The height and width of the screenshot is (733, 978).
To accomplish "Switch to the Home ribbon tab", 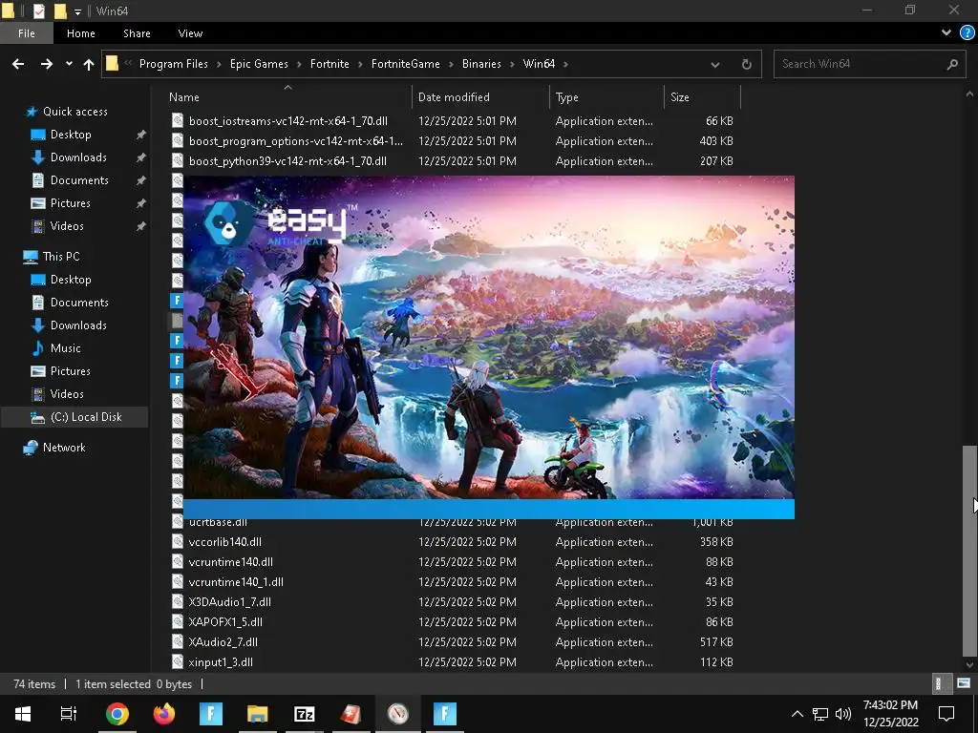I will [81, 33].
